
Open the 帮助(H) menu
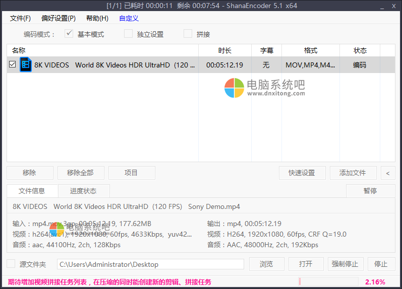click(x=97, y=18)
